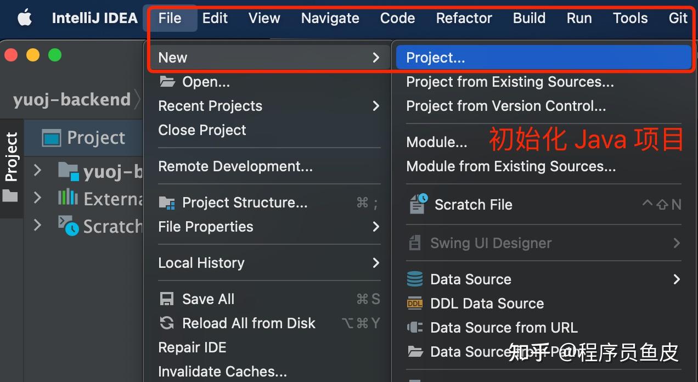The width and height of the screenshot is (698, 382).
Task: Expand the External Libraries tree node
Action: [x=37, y=198]
